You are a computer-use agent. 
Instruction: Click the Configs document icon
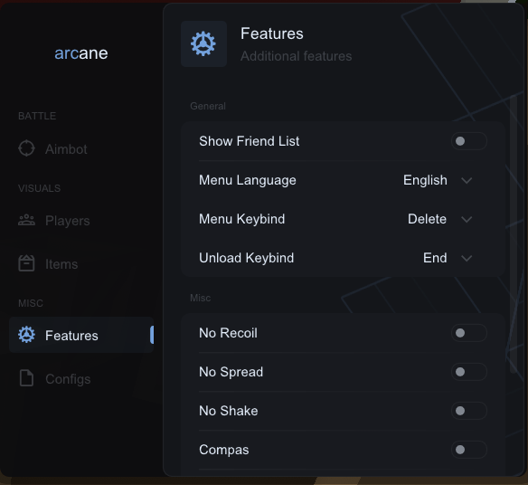click(x=26, y=378)
